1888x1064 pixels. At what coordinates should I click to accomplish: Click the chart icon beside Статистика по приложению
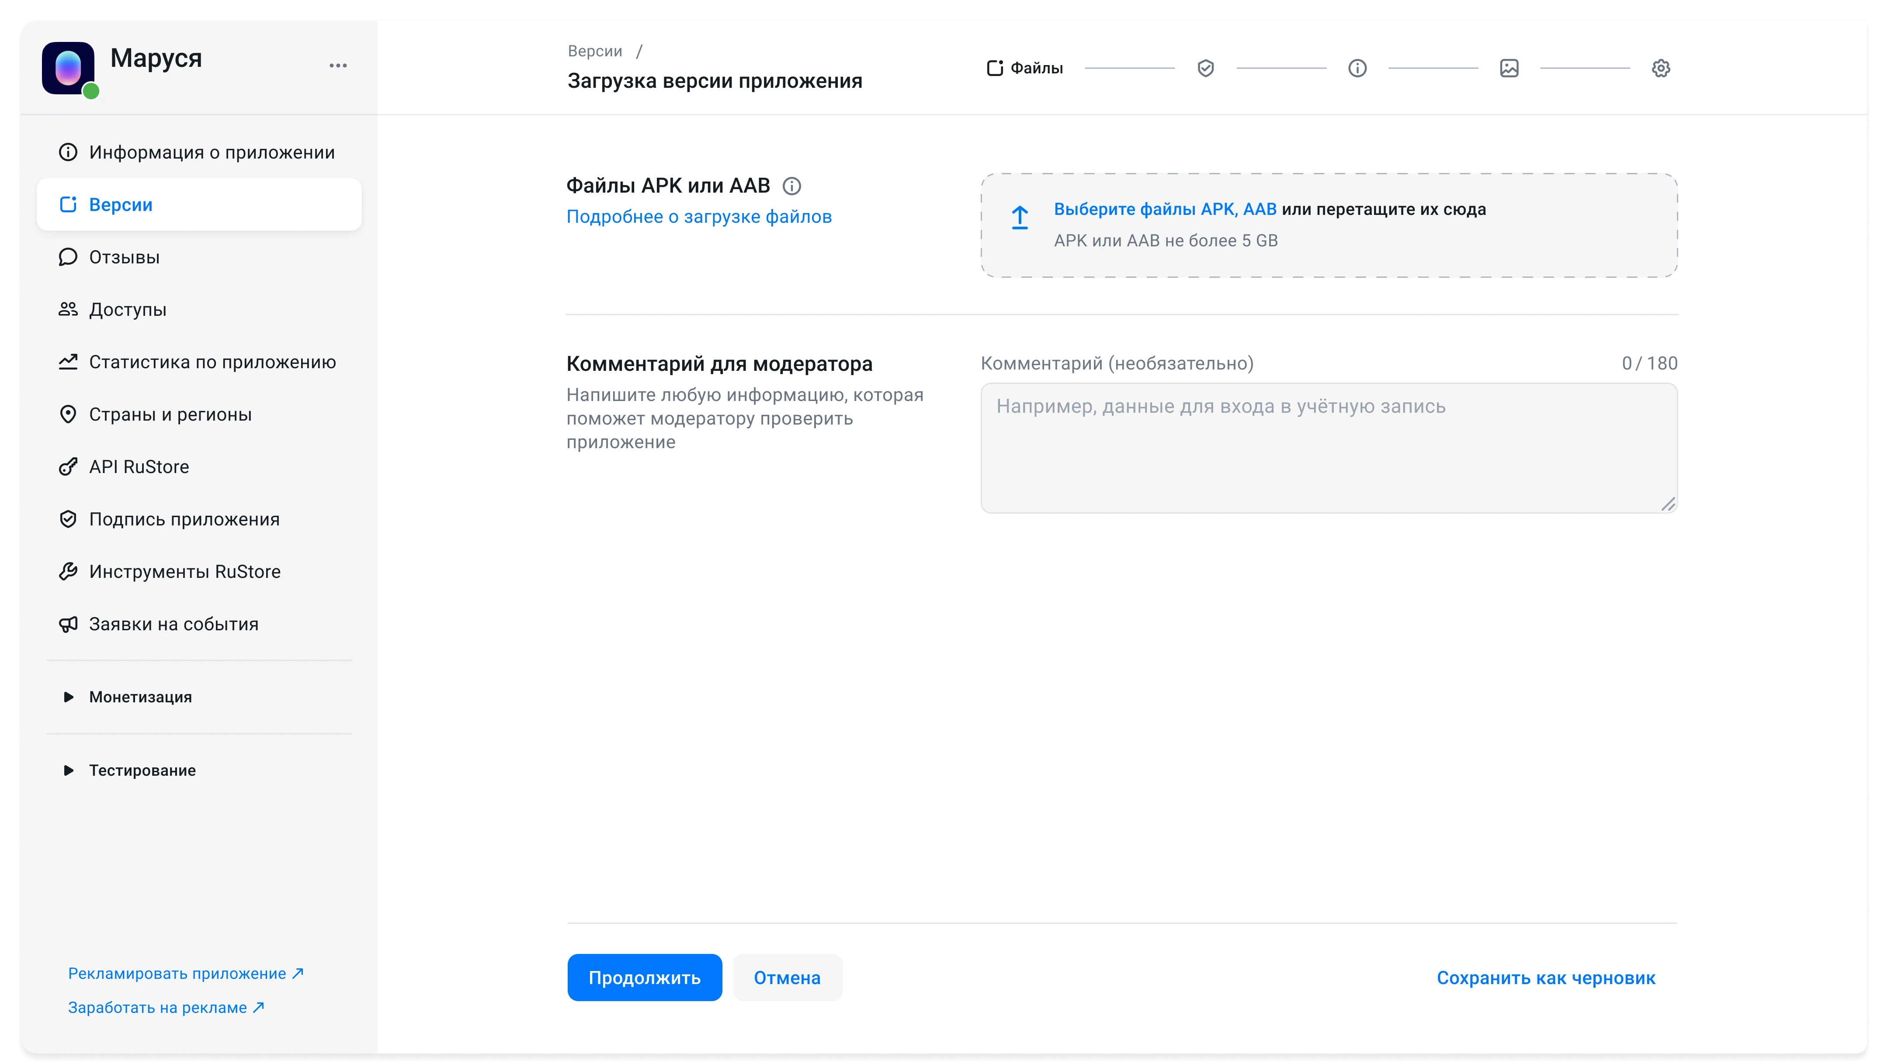coord(68,362)
